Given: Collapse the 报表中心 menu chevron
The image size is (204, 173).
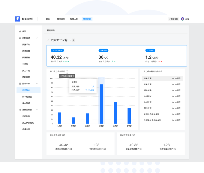Looking at the screenshot, I should click(x=37, y=84).
